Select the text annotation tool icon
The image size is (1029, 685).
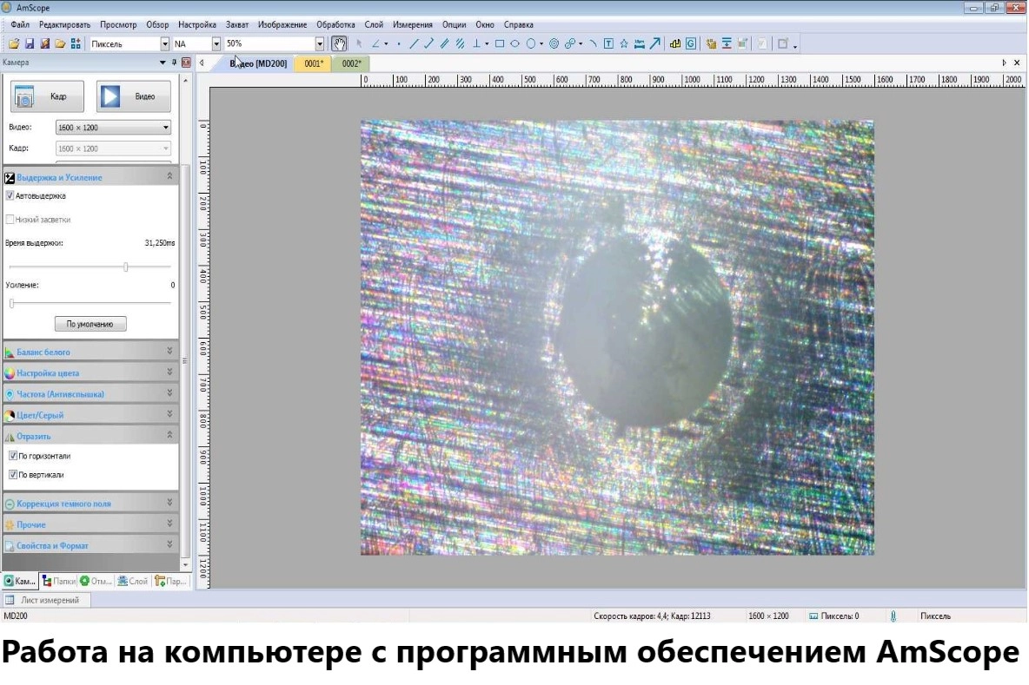(x=608, y=43)
